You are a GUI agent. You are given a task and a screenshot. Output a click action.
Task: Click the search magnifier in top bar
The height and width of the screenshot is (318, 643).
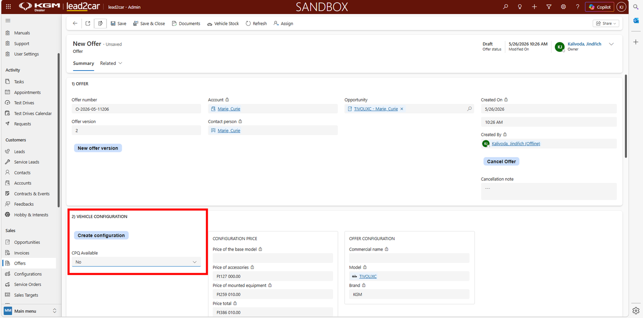[506, 7]
